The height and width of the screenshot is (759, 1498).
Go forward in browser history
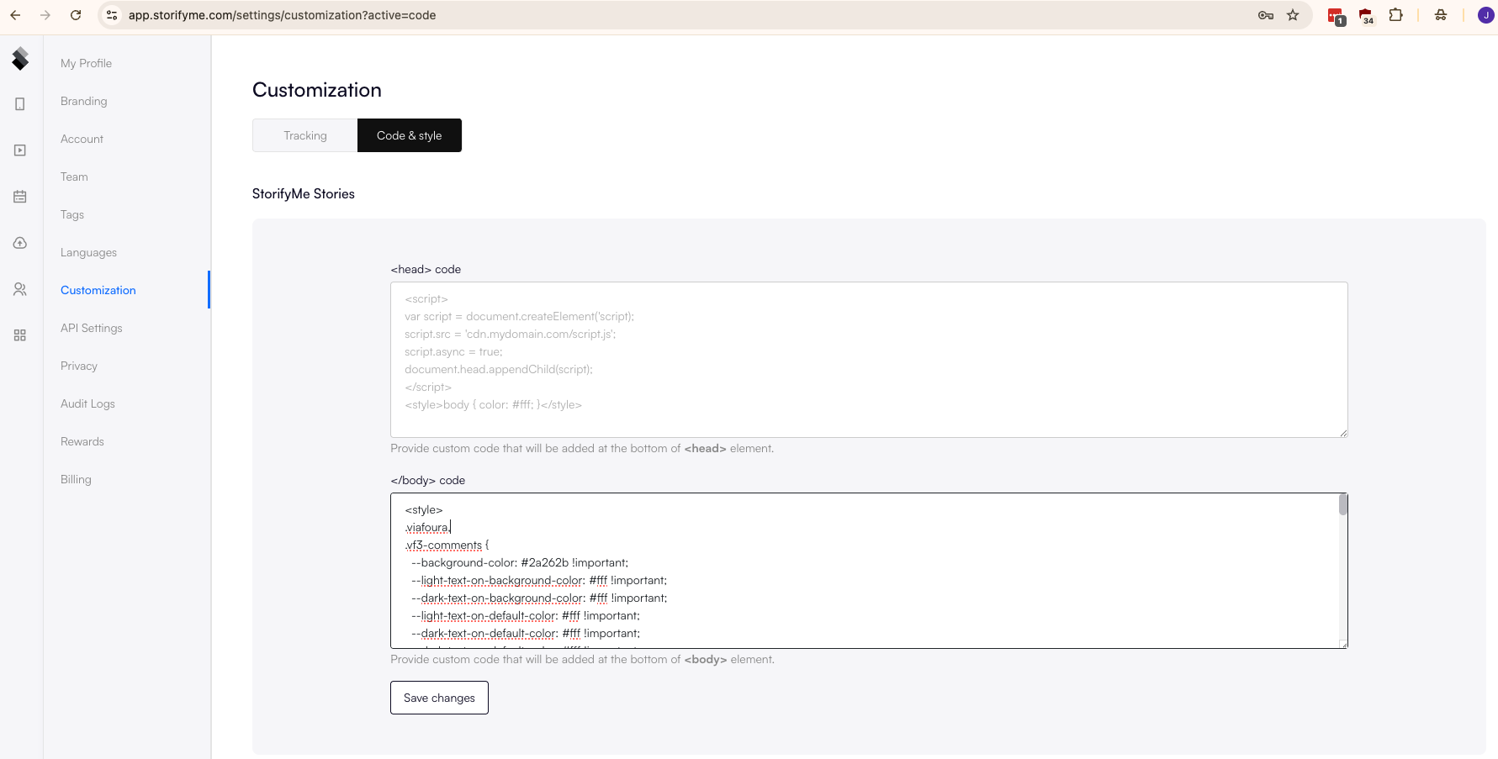click(x=45, y=15)
